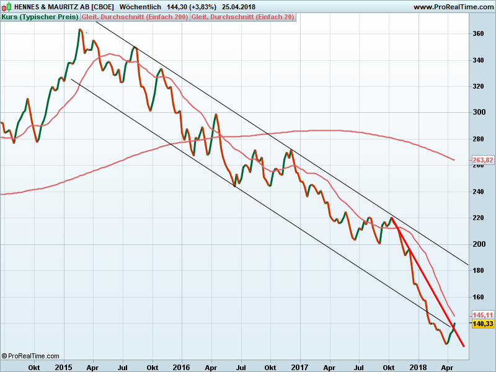Image resolution: width=496 pixels, height=372 pixels.
Task: Click the yellow 140,33 current price label
Action: [x=482, y=324]
